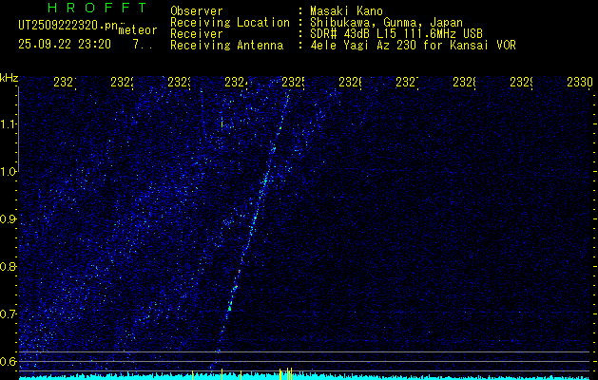Viewport: 598px width, 380px height.
Task: Click the 0.8 frequency axis label
Action: (9, 266)
